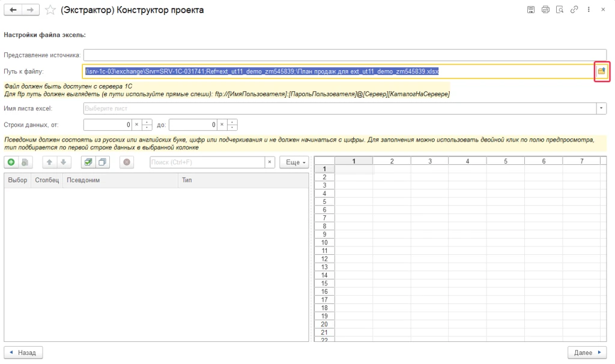
Task: Click the printer icon in header
Action: tap(545, 10)
